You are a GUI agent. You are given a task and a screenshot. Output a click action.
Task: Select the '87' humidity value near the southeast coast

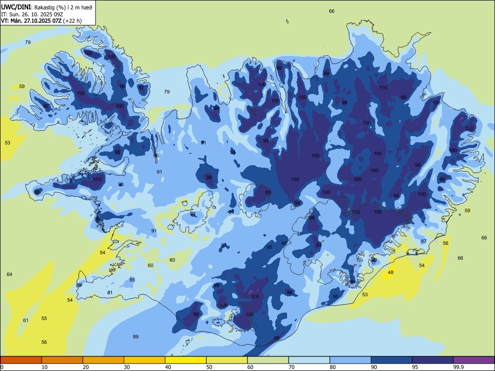click(424, 241)
